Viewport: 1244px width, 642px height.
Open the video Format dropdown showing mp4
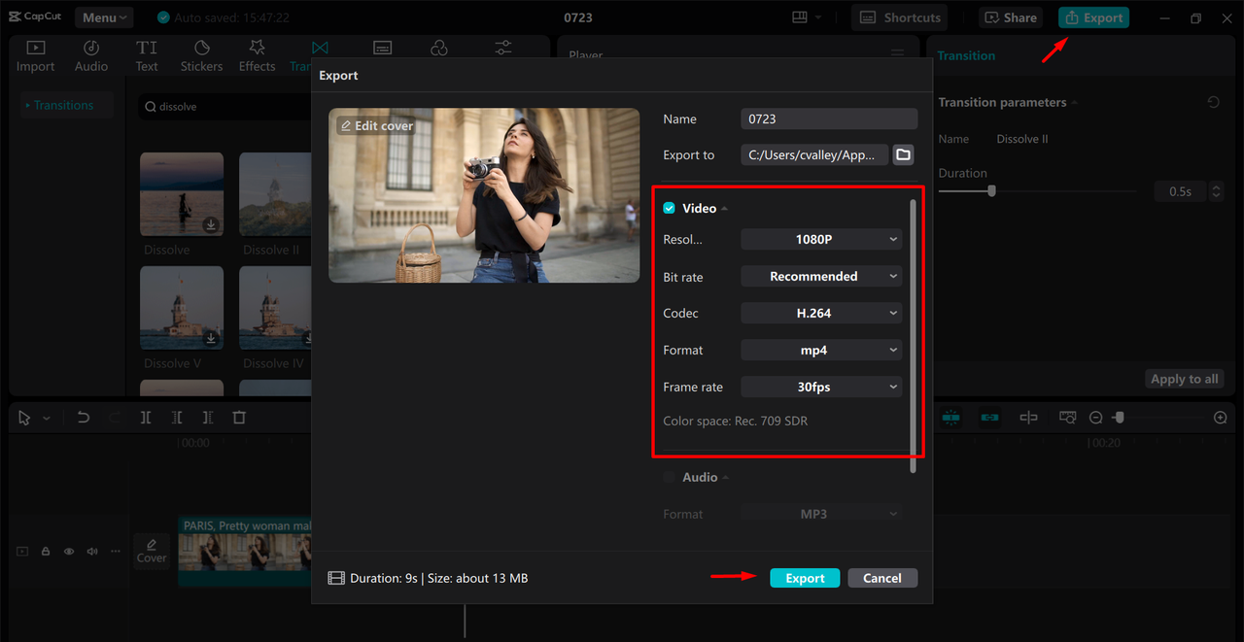tap(821, 351)
